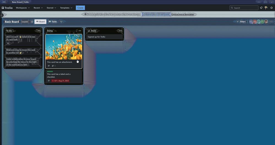Screen dimensions: 275x145
Task: Click the To-Do list title
Action: tap(9, 31)
